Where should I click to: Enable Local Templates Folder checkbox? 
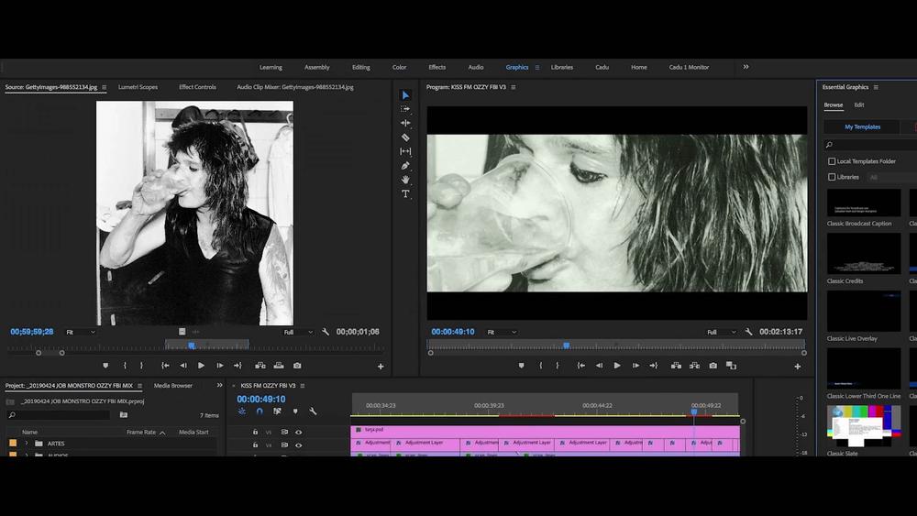point(832,161)
